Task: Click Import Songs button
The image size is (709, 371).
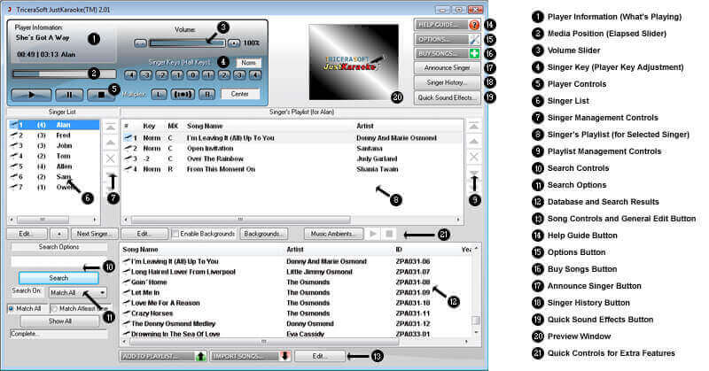Action: 250,356
